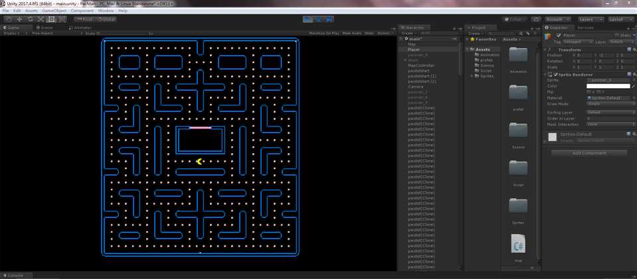637x279 pixels.
Task: Click the Sprites-Default material help icon
Action: click(628, 133)
